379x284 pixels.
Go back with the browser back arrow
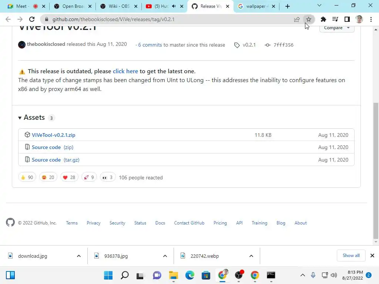(8, 19)
